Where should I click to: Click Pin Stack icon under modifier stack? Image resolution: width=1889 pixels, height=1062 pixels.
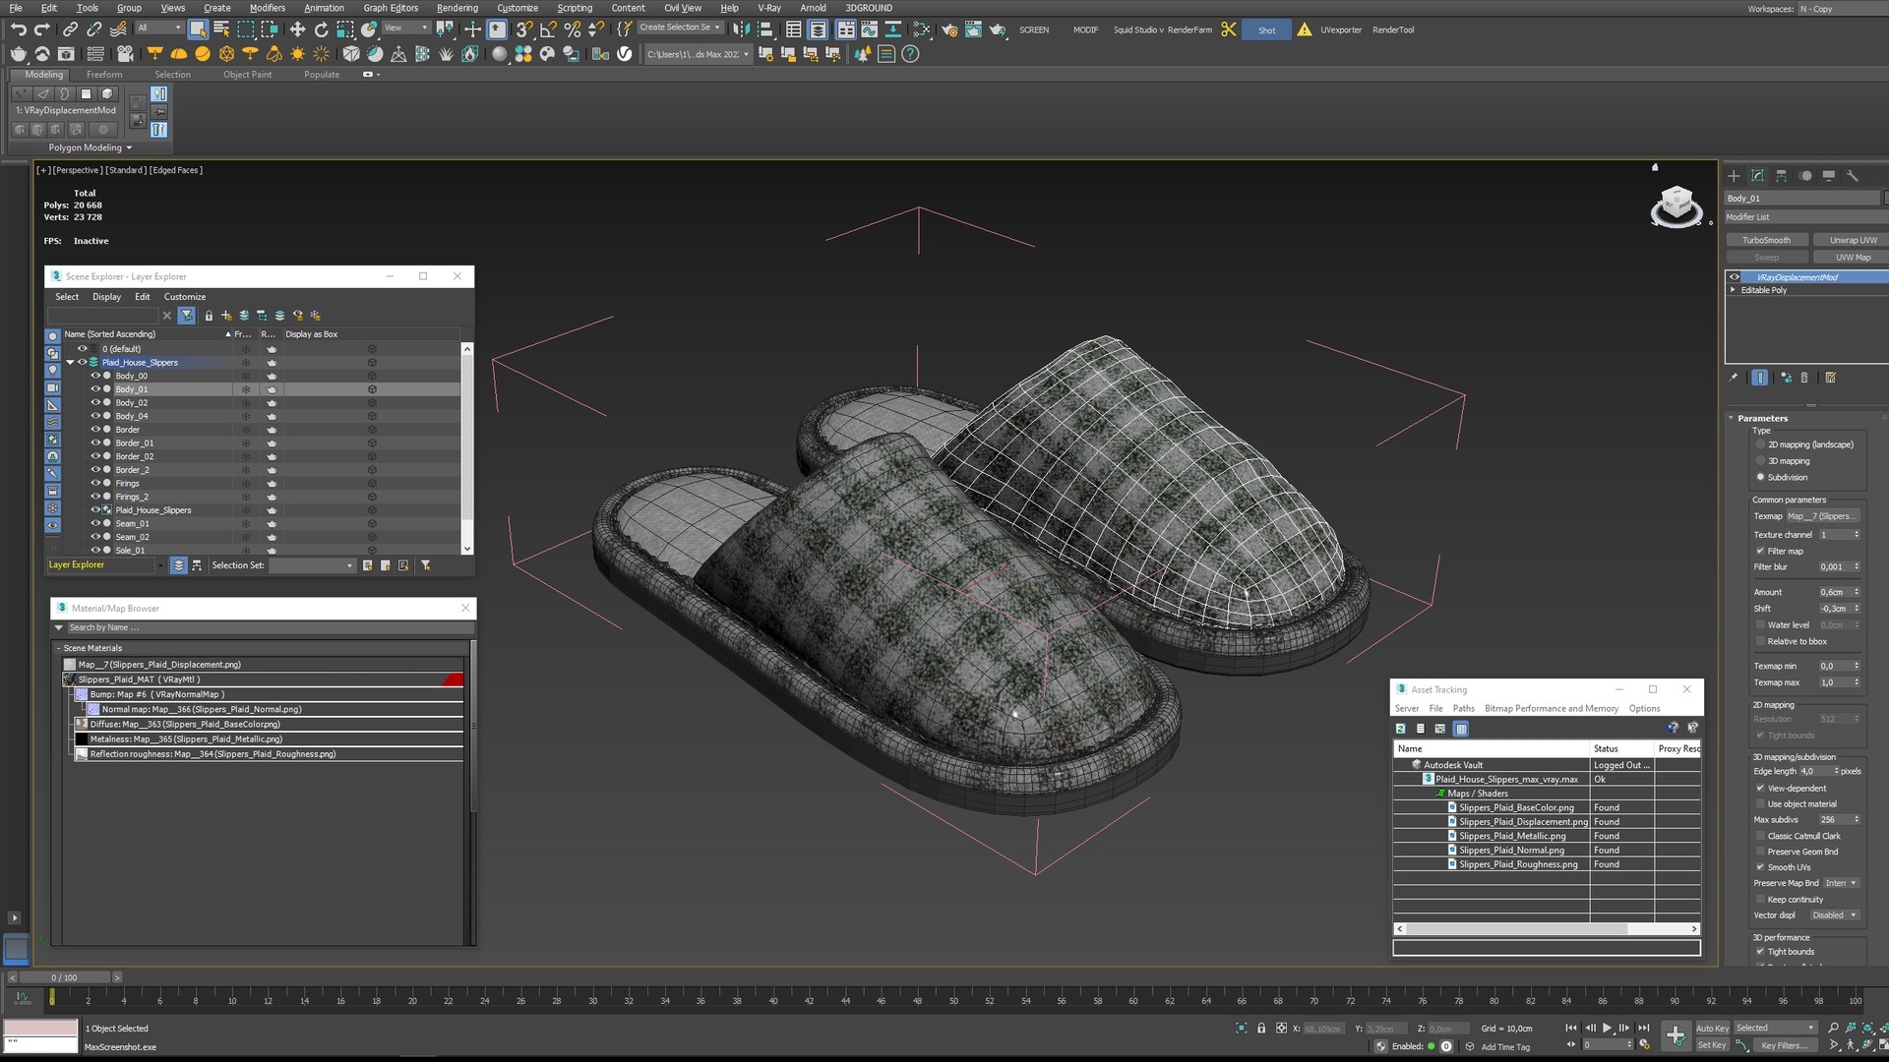[x=1734, y=378]
